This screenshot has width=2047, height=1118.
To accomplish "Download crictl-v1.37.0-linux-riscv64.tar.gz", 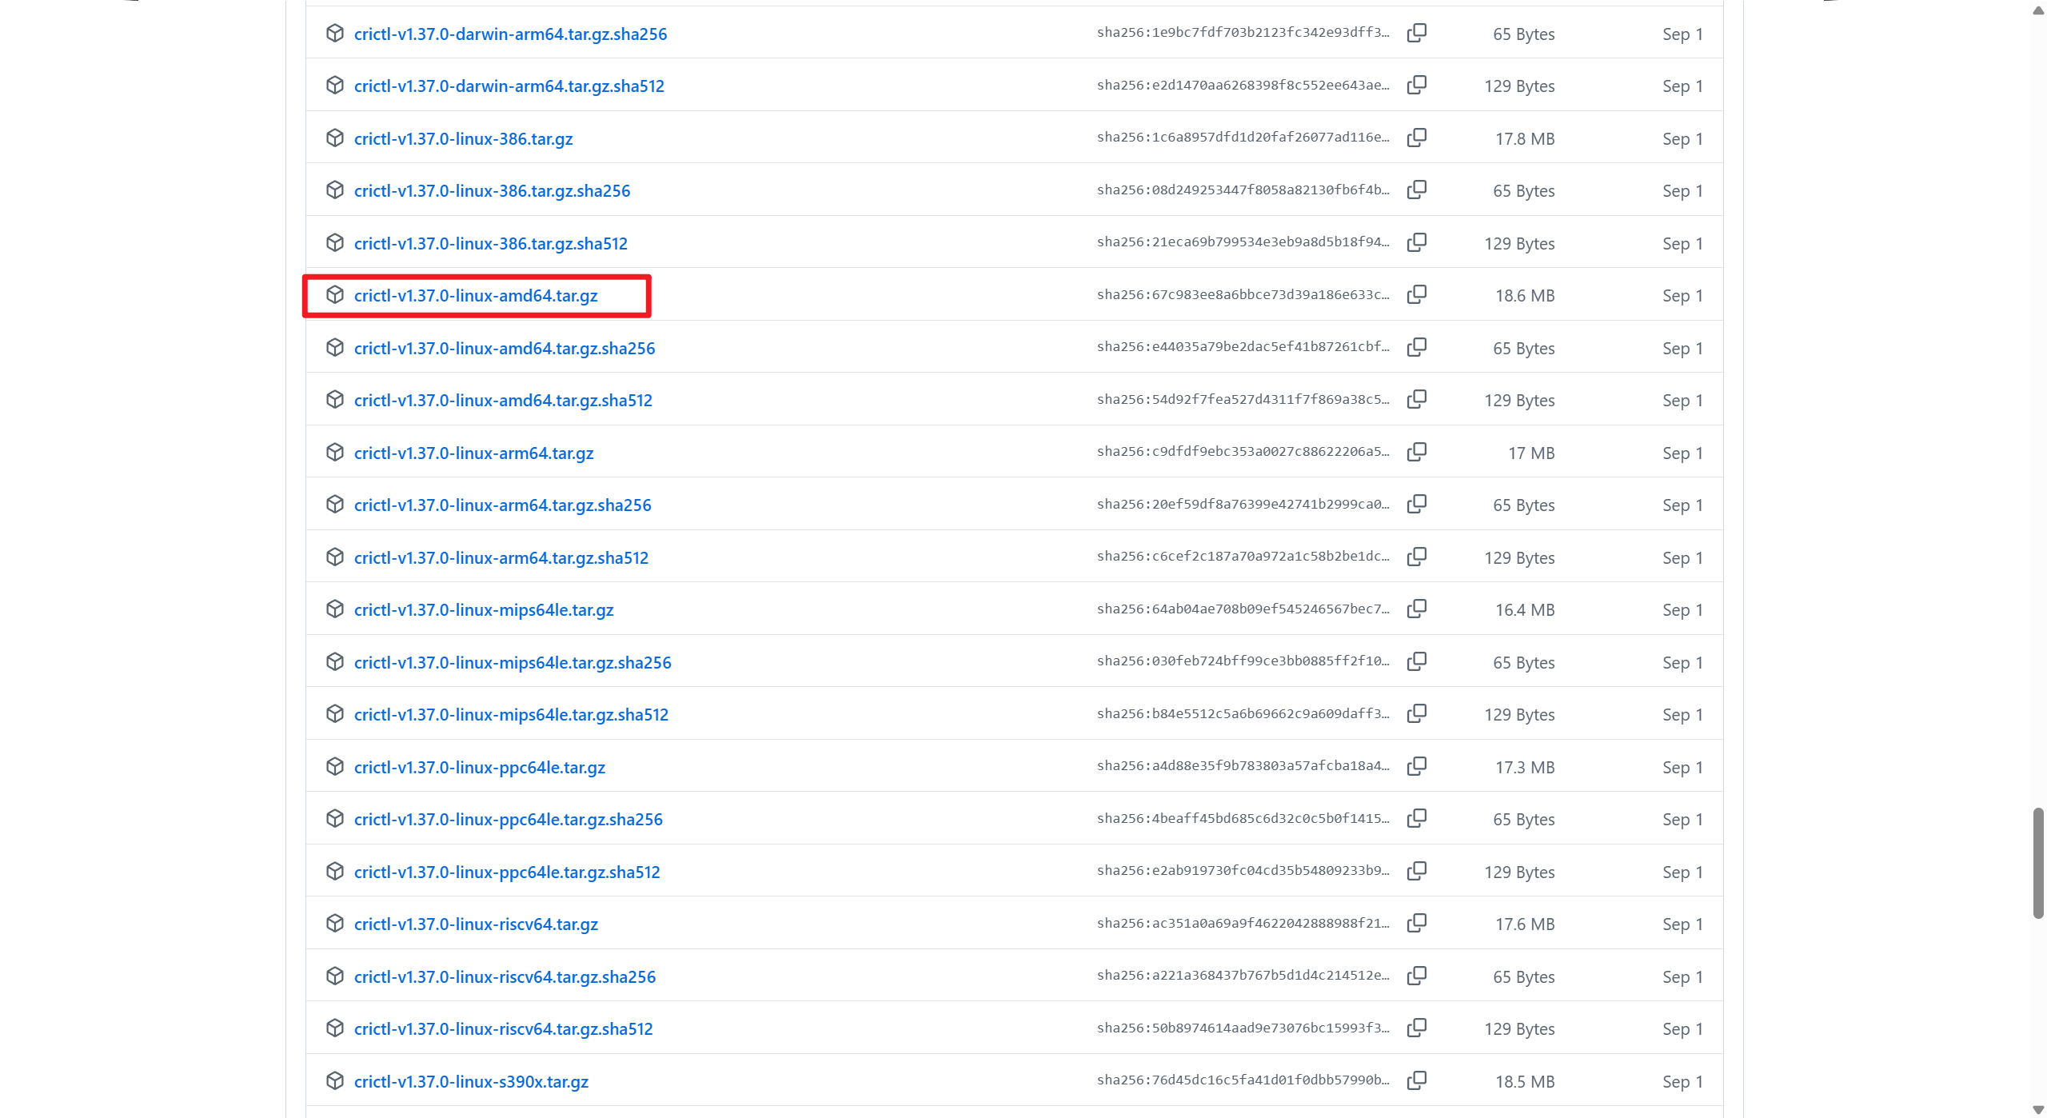I will click(x=476, y=924).
